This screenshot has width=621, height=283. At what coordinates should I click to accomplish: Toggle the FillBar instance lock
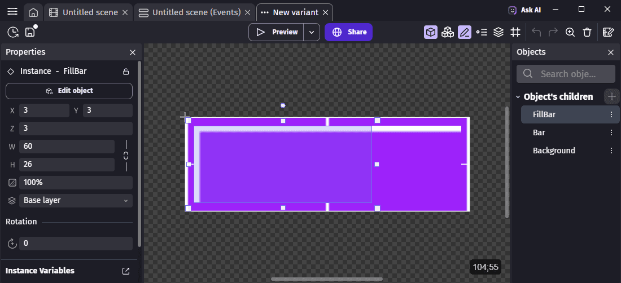click(x=126, y=72)
